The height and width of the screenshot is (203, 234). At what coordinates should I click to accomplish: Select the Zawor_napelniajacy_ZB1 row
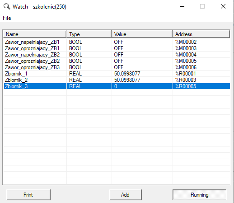(x=117, y=42)
